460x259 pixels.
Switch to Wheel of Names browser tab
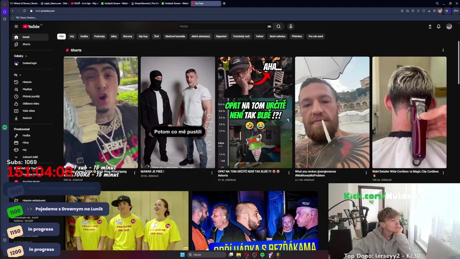click(24, 3)
